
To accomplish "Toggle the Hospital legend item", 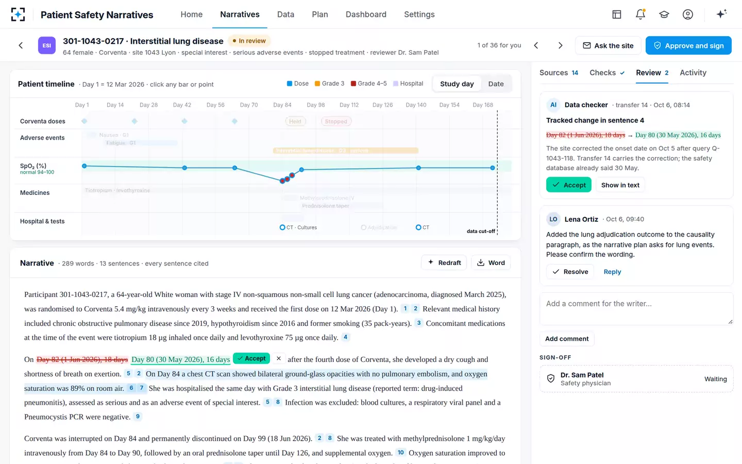I will click(408, 84).
